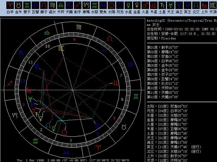Click the retrograde Pluto row '冥王:[11宫] 天蝎17°46''
The width and height of the screenshot is (217, 162).
click(174, 147)
